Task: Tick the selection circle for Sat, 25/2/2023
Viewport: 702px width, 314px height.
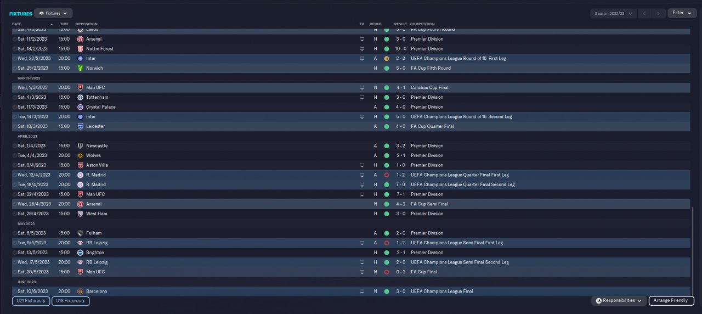Action: (15, 68)
